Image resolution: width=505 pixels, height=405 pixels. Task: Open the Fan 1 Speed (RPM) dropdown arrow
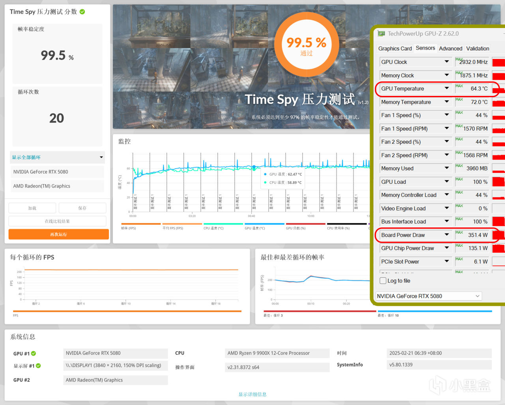(x=447, y=129)
